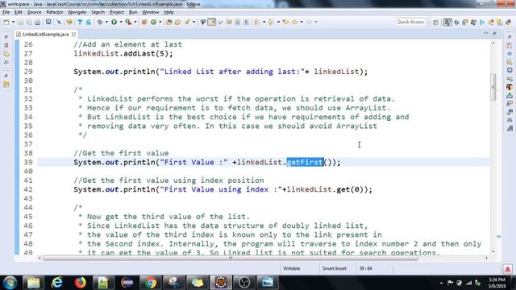516x290 pixels.
Task: Click the Open Task folder icon
Action: pos(177,22)
